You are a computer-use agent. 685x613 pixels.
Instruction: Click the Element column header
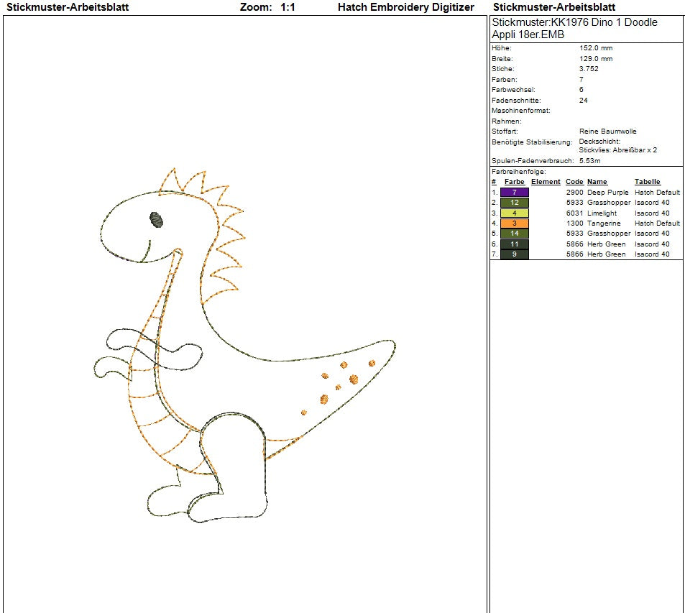tap(546, 182)
